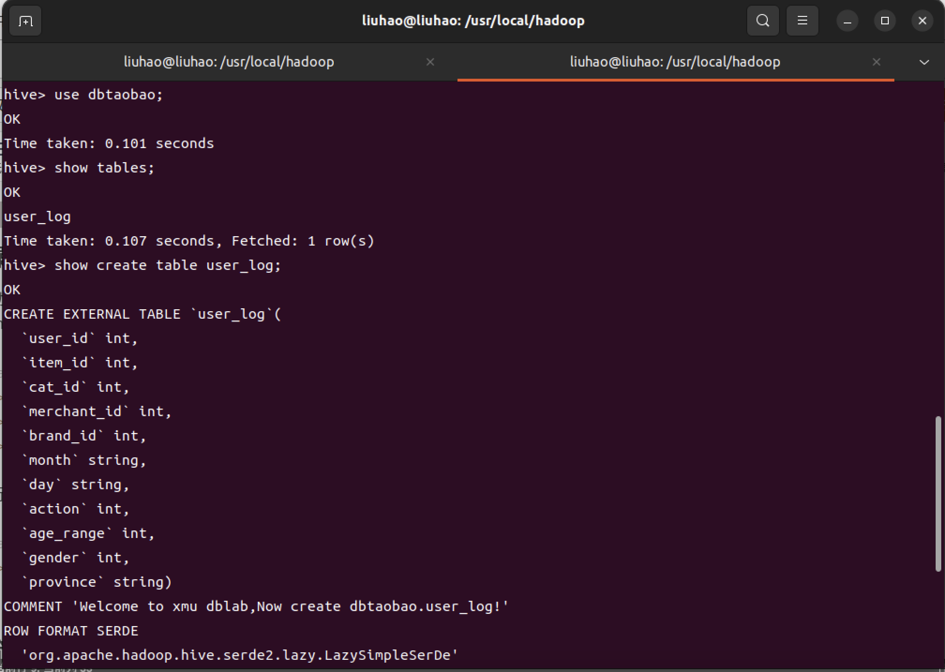Screen dimensions: 945x672
Task: Click the `gender` int column line
Action: pyautogui.click(x=75, y=558)
